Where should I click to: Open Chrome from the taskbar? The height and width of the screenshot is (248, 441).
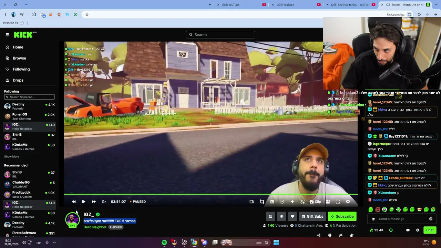[x=194, y=242]
